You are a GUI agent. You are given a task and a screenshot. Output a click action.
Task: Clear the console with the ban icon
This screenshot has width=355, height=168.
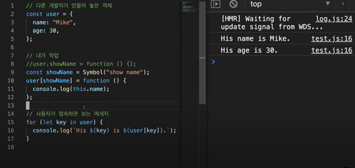tap(233, 4)
